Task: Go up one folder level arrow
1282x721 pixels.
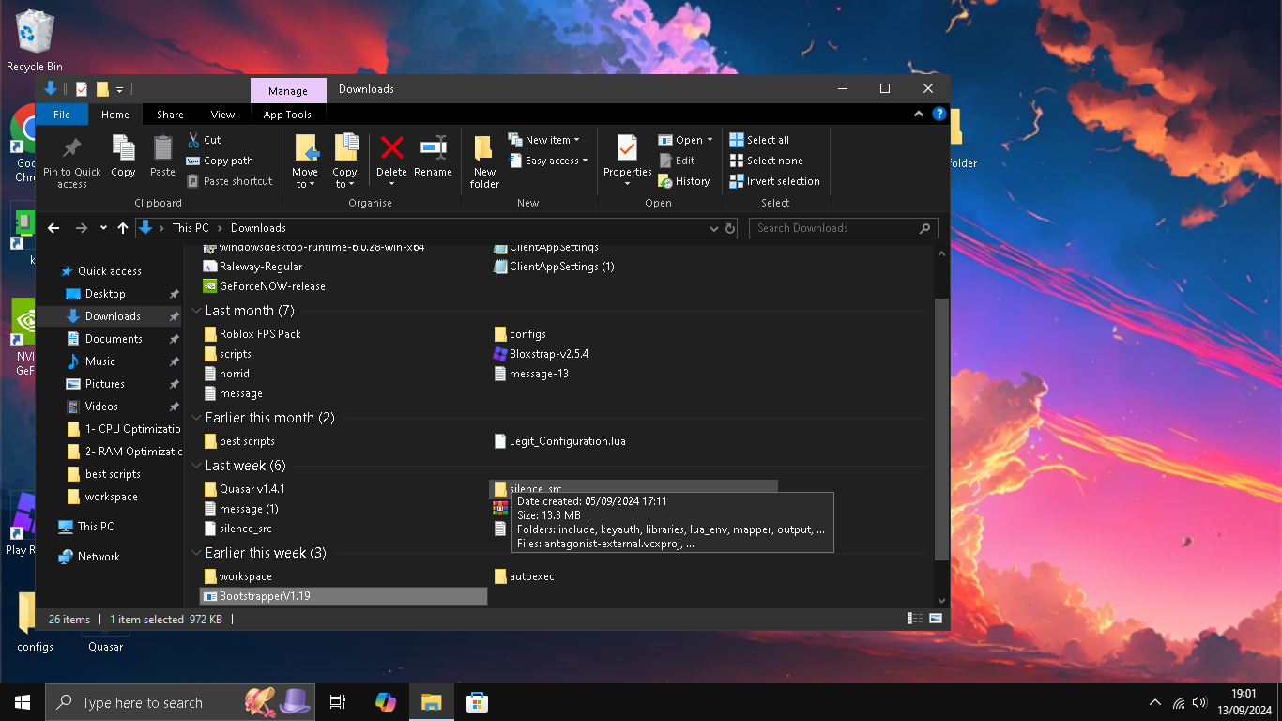Action: [123, 228]
